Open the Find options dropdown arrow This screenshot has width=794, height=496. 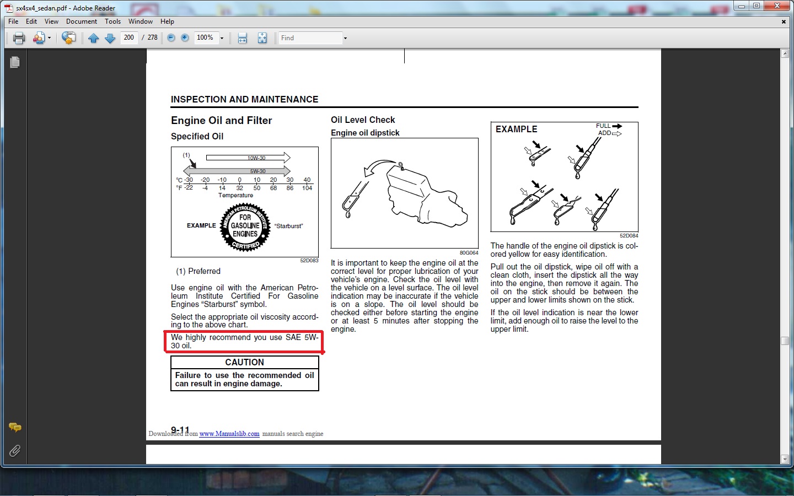point(346,38)
